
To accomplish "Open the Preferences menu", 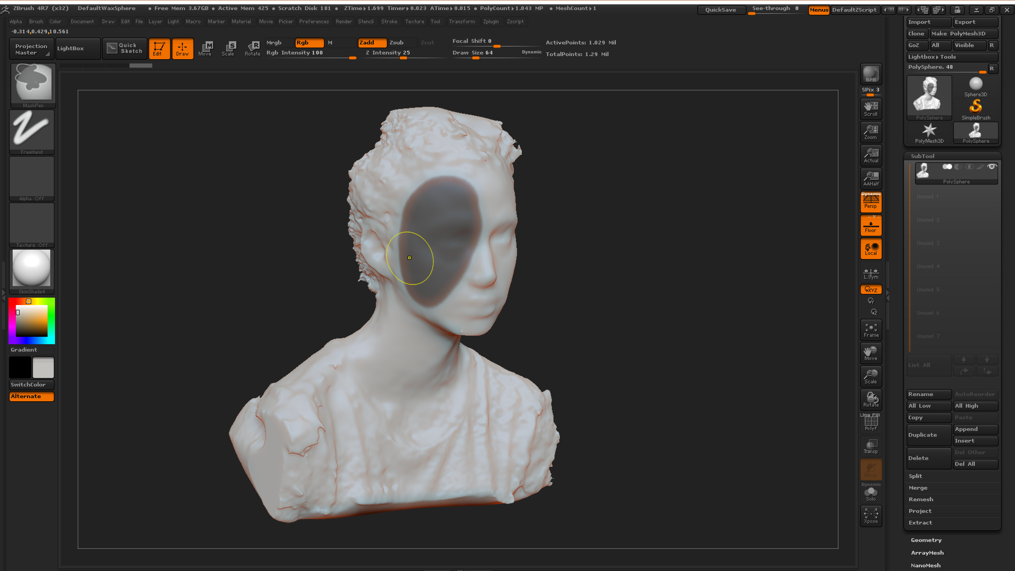I will click(314, 22).
